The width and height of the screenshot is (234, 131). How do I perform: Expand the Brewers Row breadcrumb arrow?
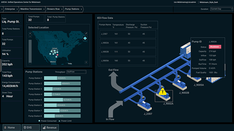tap(62, 9)
